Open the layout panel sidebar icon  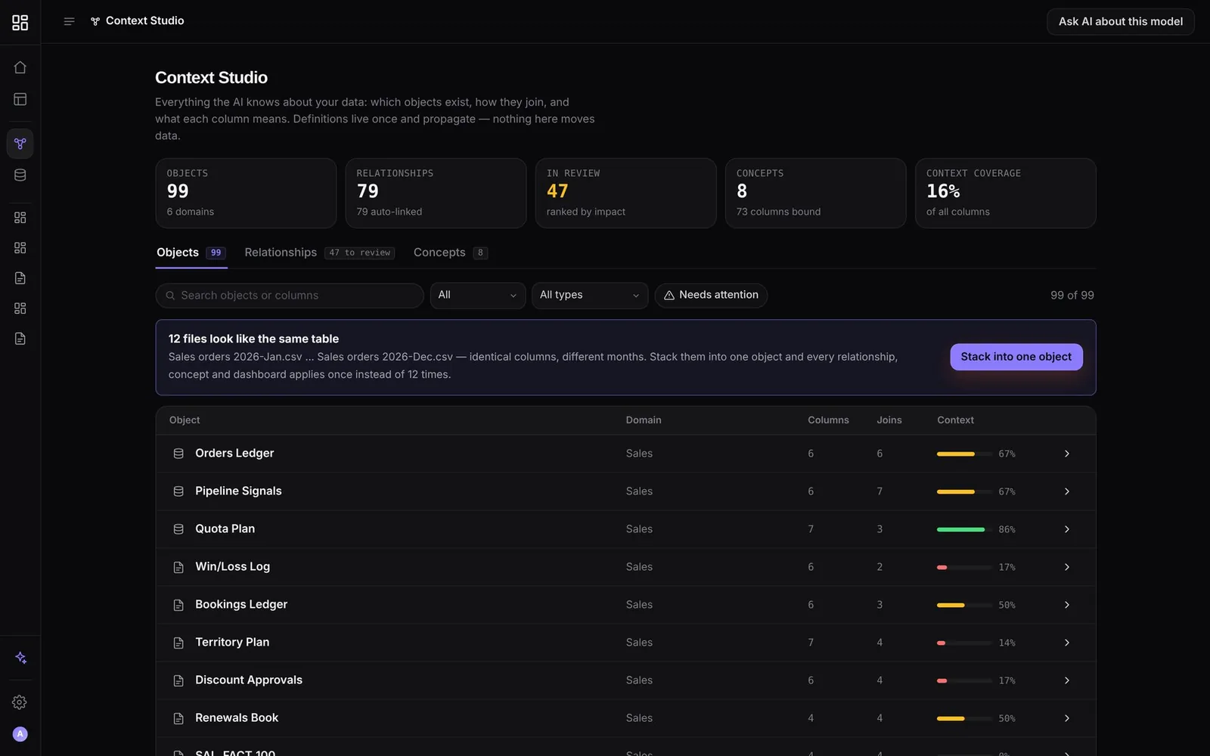tap(20, 99)
